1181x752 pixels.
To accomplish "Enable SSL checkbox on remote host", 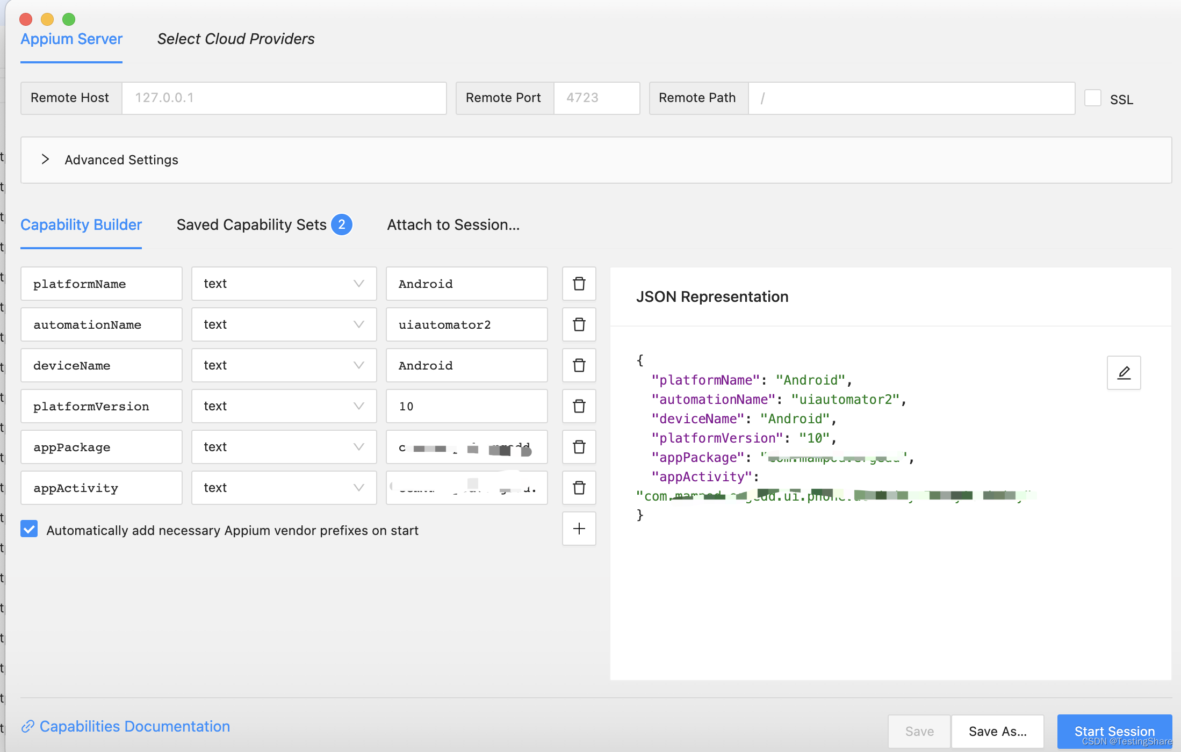I will pyautogui.click(x=1092, y=98).
